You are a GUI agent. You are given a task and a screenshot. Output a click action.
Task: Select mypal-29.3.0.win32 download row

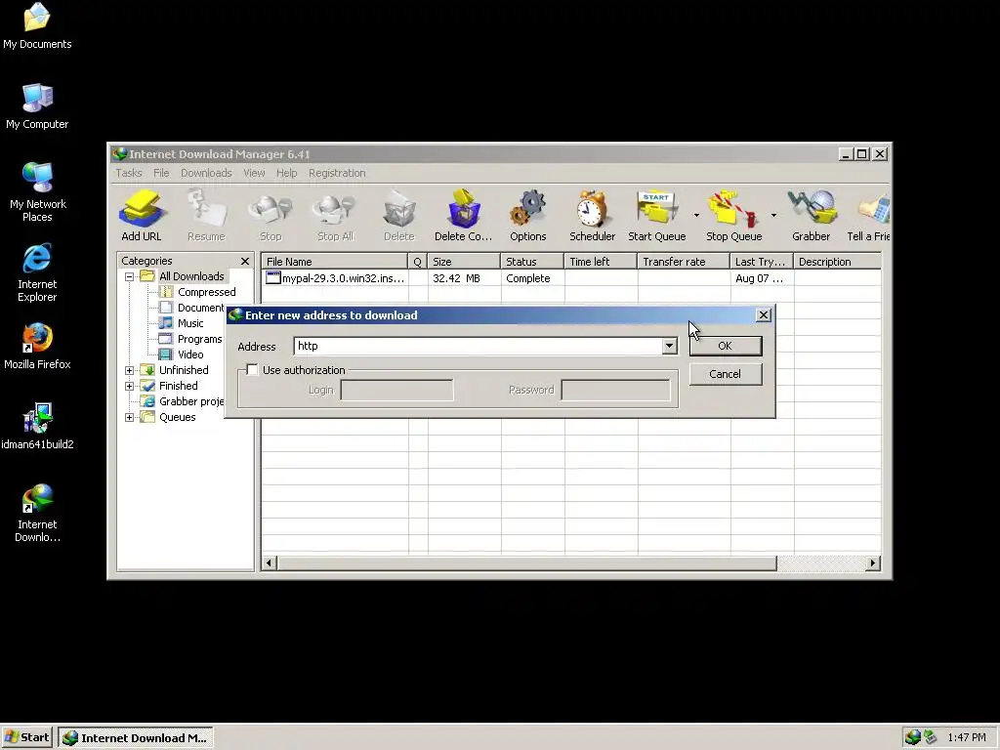[571, 278]
